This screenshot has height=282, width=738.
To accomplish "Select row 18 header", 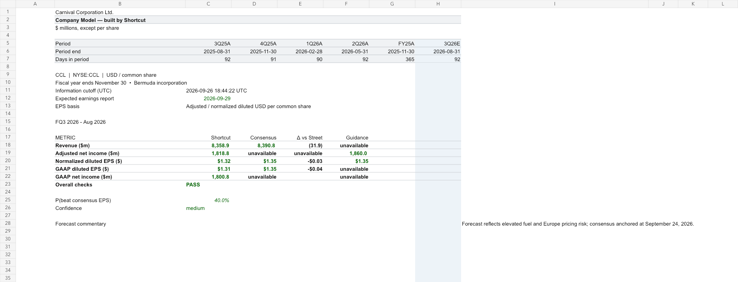I will [8, 145].
